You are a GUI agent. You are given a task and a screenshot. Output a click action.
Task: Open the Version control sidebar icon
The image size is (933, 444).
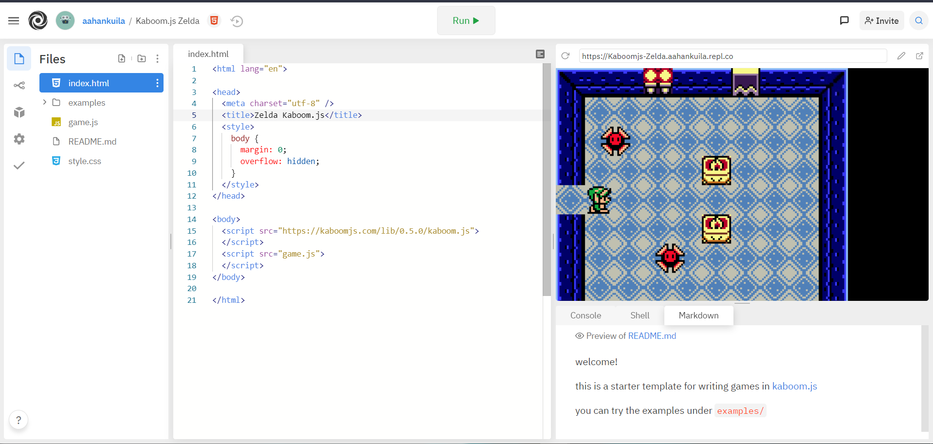coord(19,86)
